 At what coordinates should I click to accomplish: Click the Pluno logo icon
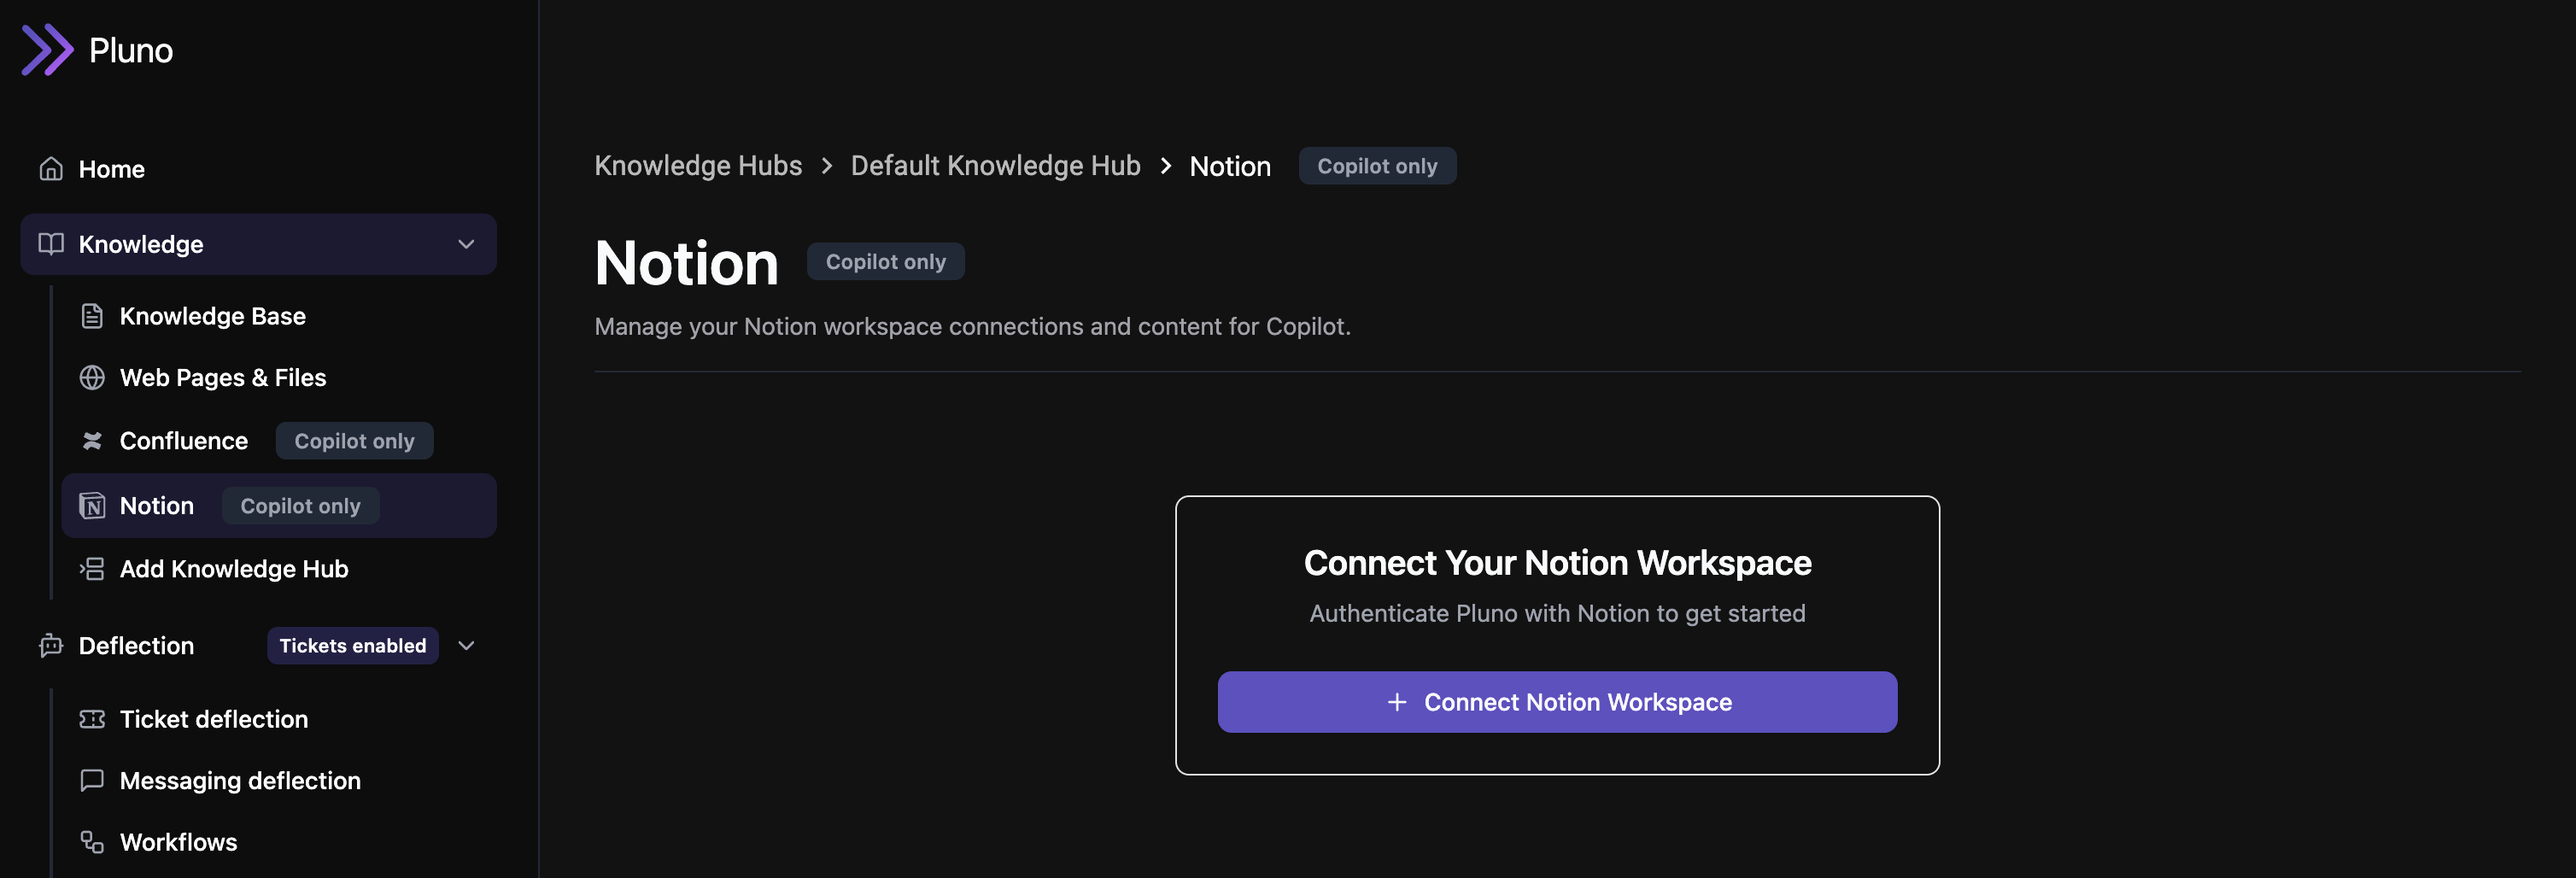(47, 50)
